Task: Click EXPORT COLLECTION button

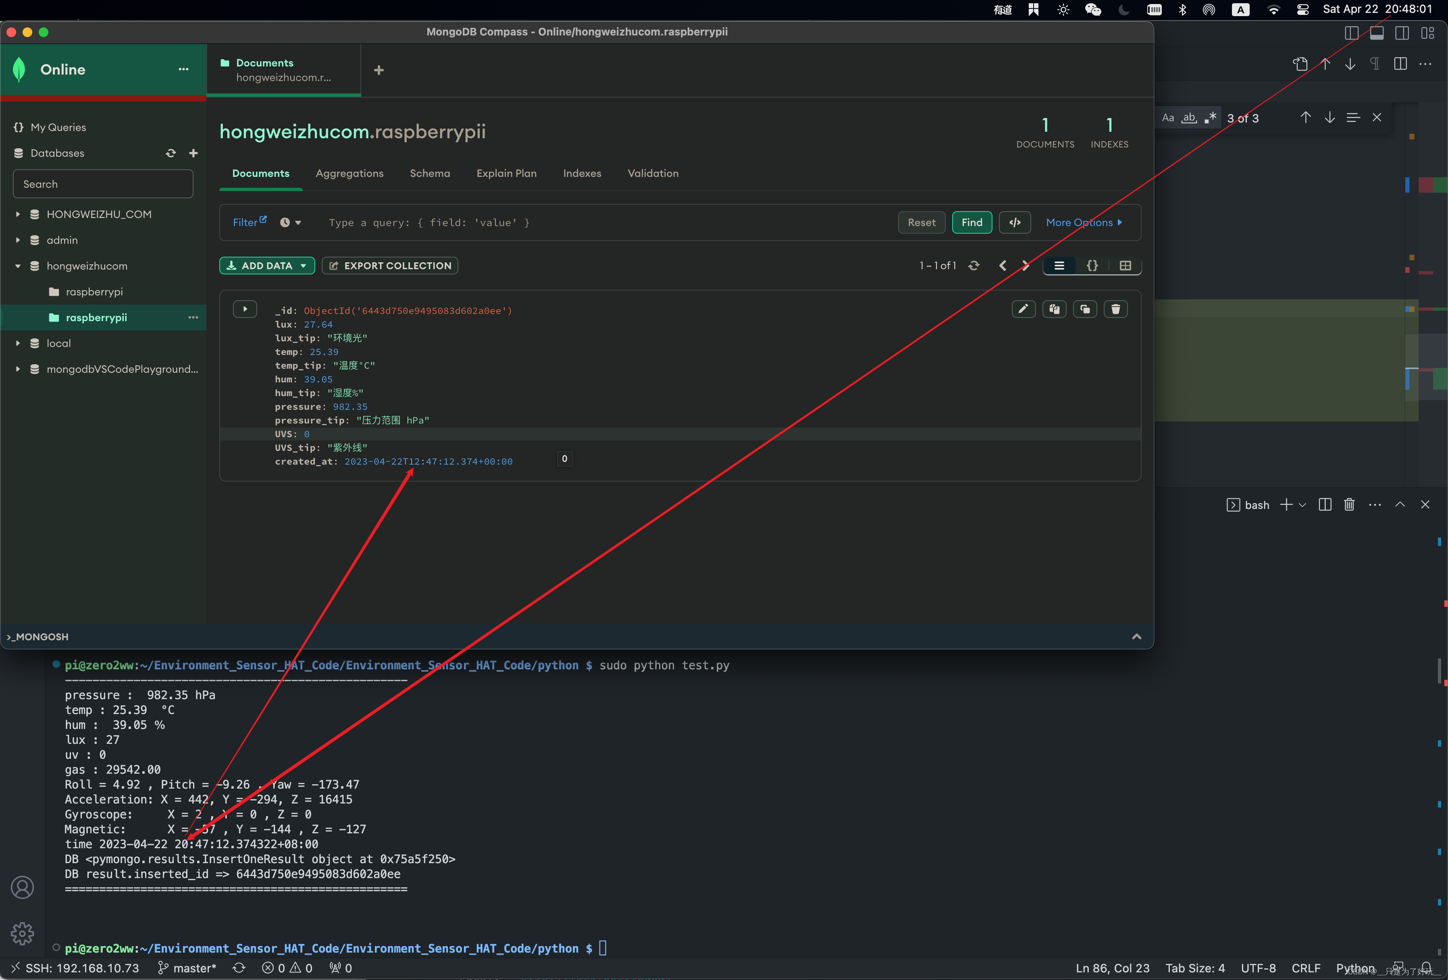Action: click(x=390, y=266)
